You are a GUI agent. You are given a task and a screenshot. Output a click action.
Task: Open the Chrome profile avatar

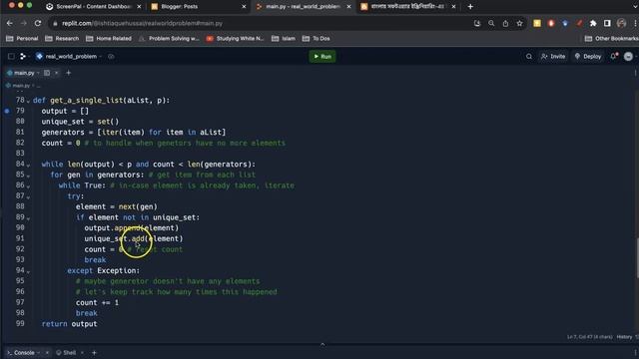point(621,23)
